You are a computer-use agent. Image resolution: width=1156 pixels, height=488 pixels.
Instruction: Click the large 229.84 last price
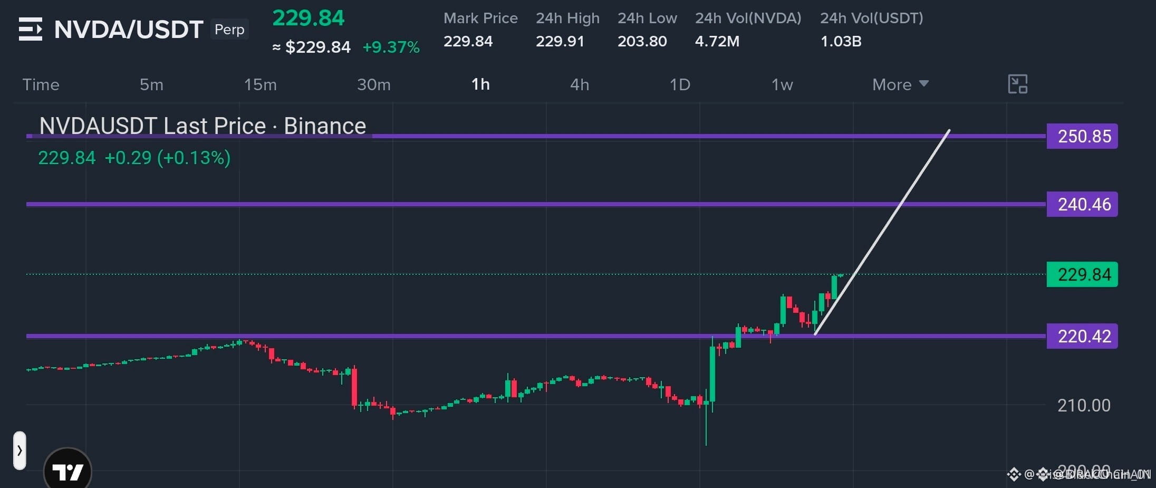309,18
